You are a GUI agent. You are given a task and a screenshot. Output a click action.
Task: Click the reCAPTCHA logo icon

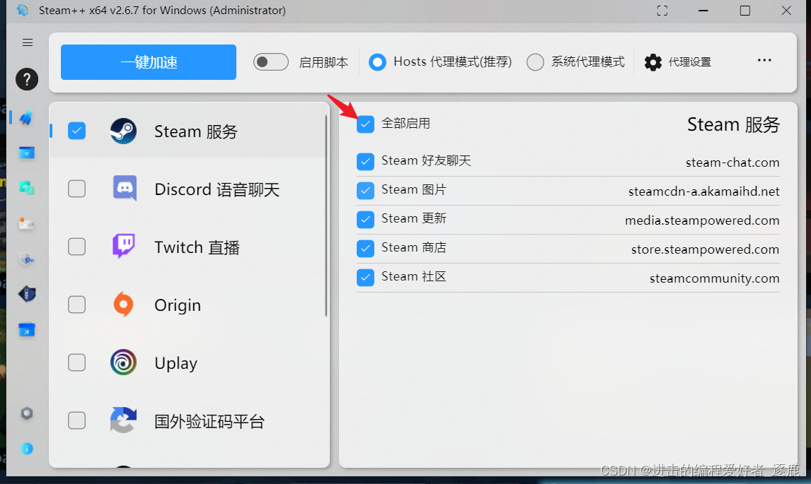click(x=124, y=420)
